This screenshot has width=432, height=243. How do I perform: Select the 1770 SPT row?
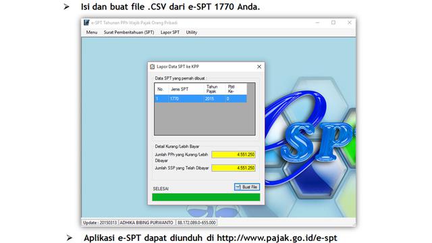pyautogui.click(x=200, y=99)
